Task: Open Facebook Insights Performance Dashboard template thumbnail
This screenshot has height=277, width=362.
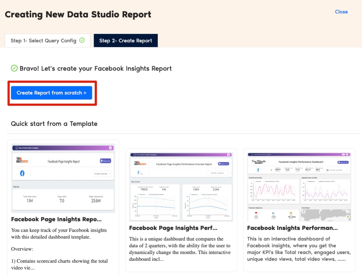Action: coord(299,187)
